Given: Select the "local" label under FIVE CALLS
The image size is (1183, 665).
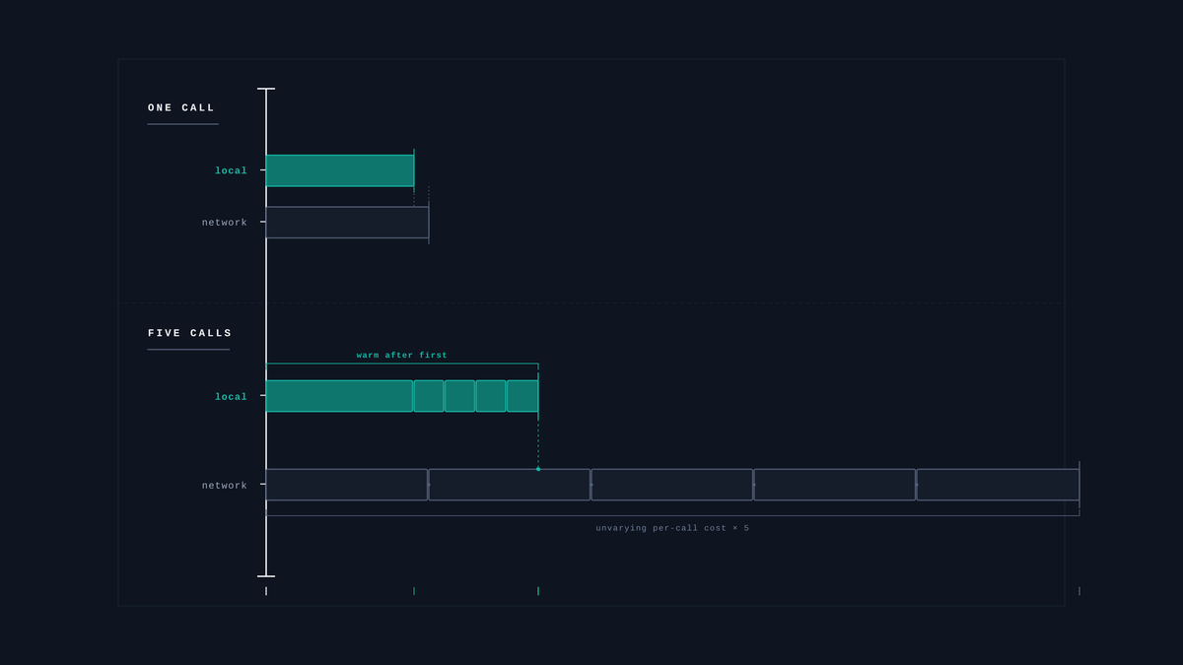Looking at the screenshot, I should click(x=232, y=397).
